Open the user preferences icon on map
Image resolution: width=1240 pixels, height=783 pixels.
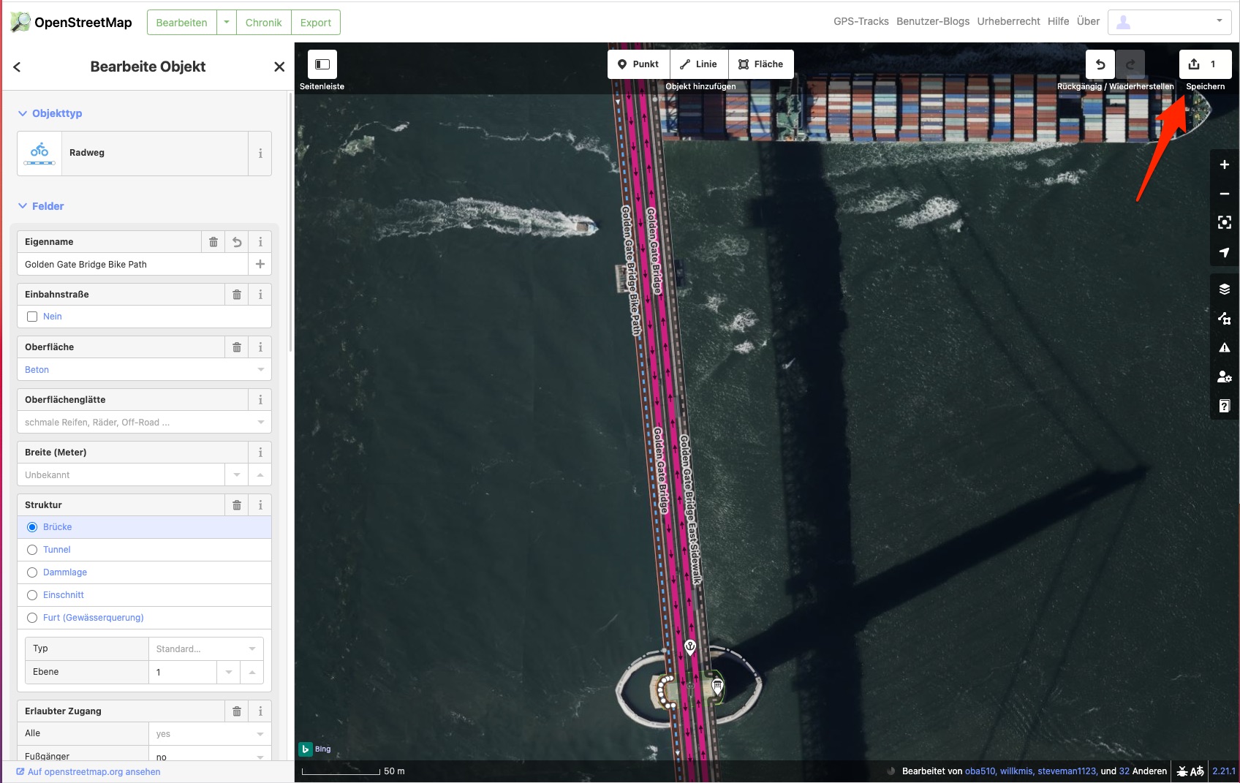click(1225, 377)
